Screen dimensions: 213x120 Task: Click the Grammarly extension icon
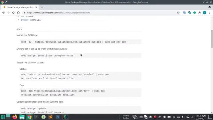[194, 13]
